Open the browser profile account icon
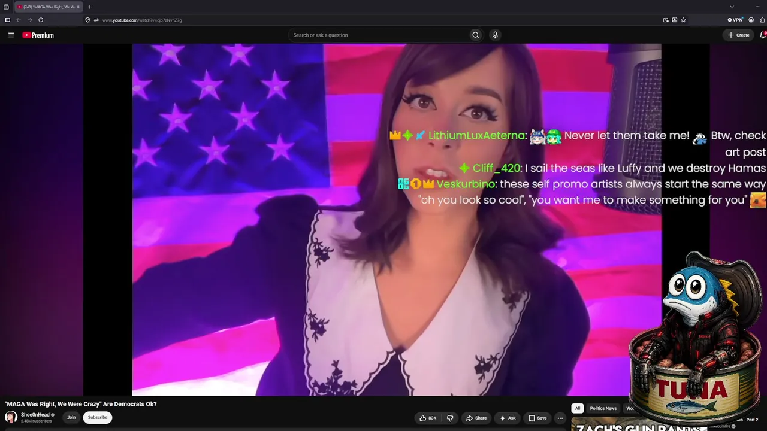The image size is (767, 431). (x=751, y=20)
